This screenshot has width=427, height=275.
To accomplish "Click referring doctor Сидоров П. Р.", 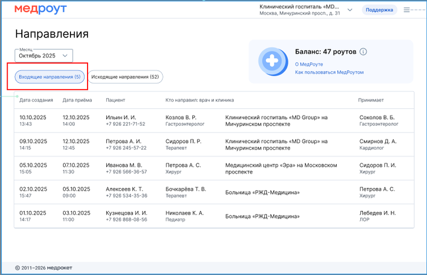I will click(183, 142).
